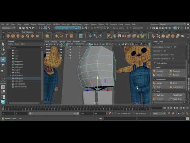Pick the Paint selection tool in toolbox
The height and width of the screenshot is (143, 190).
3,54
